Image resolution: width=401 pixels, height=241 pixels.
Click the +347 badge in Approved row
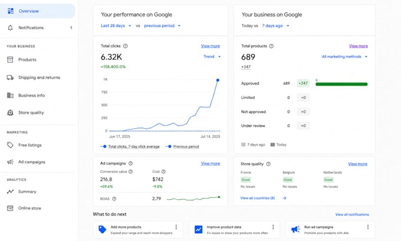[303, 83]
